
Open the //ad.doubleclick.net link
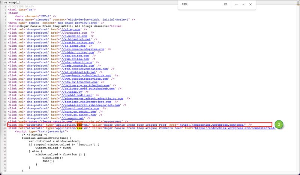coord(78,72)
